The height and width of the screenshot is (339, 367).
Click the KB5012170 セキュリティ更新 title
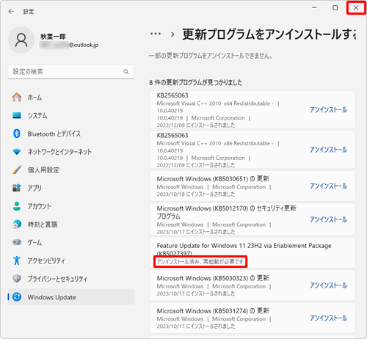[227, 212]
